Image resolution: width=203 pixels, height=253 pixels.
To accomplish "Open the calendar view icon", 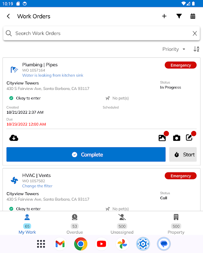I will pos(193,16).
